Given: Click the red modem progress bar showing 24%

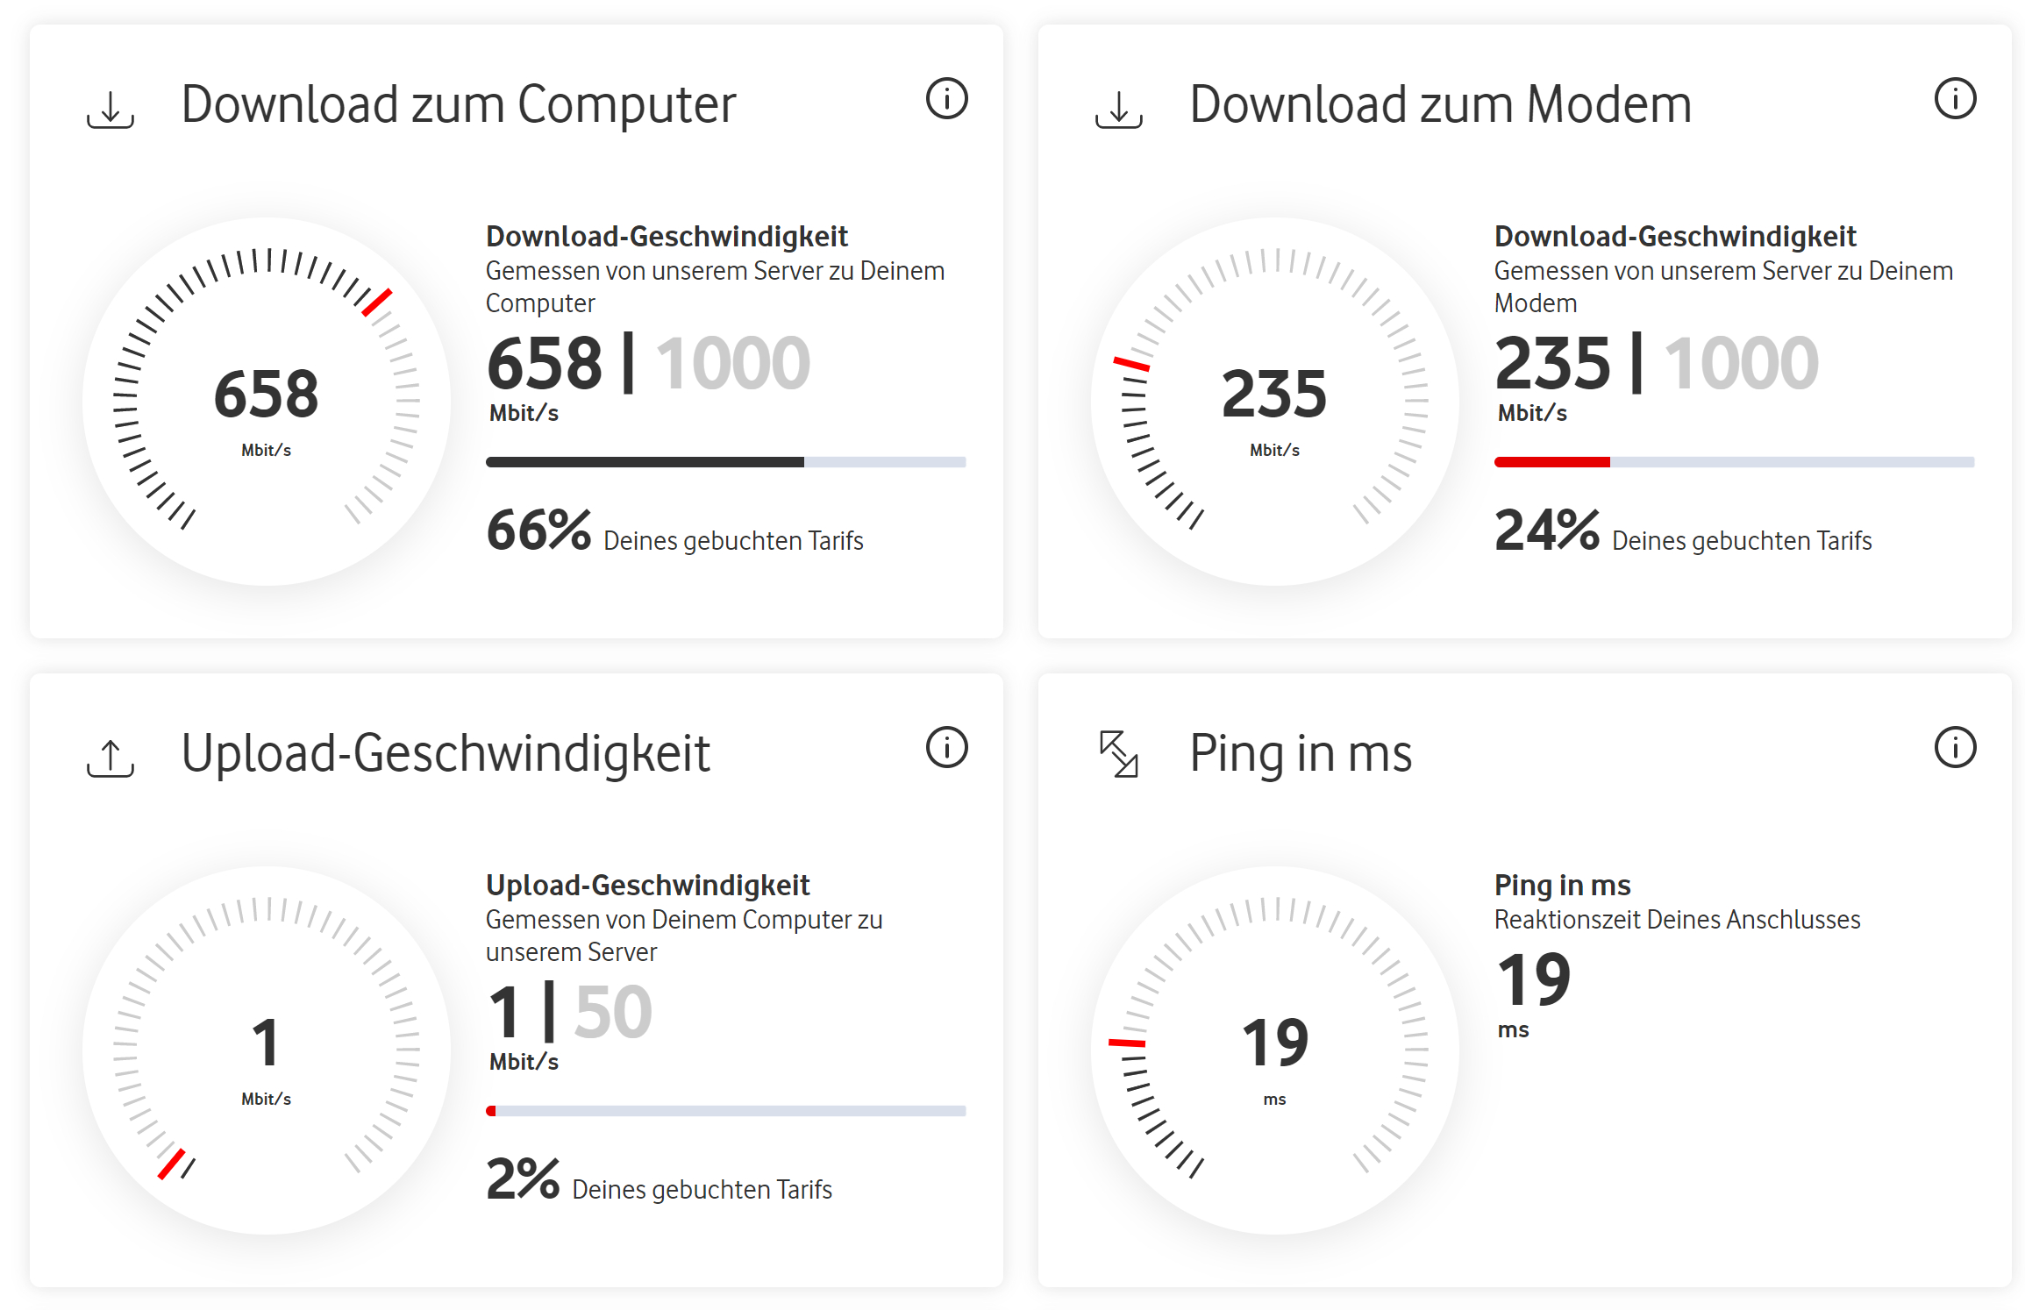Looking at the screenshot, I should [x=1551, y=459].
